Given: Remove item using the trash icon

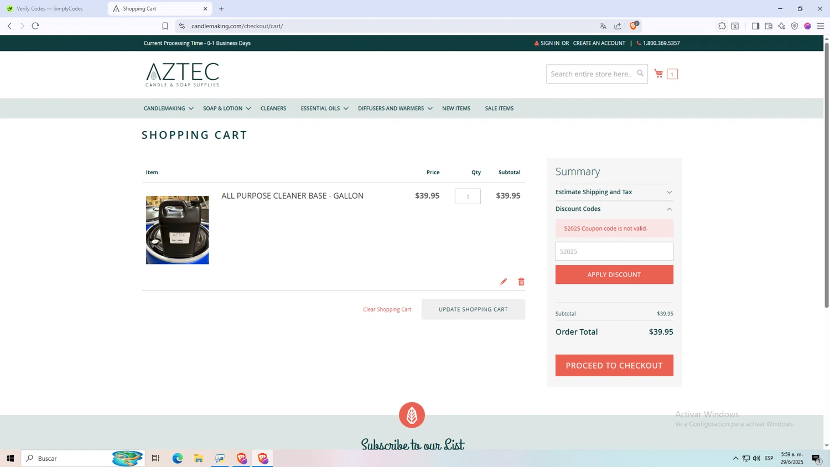Looking at the screenshot, I should coord(521,282).
